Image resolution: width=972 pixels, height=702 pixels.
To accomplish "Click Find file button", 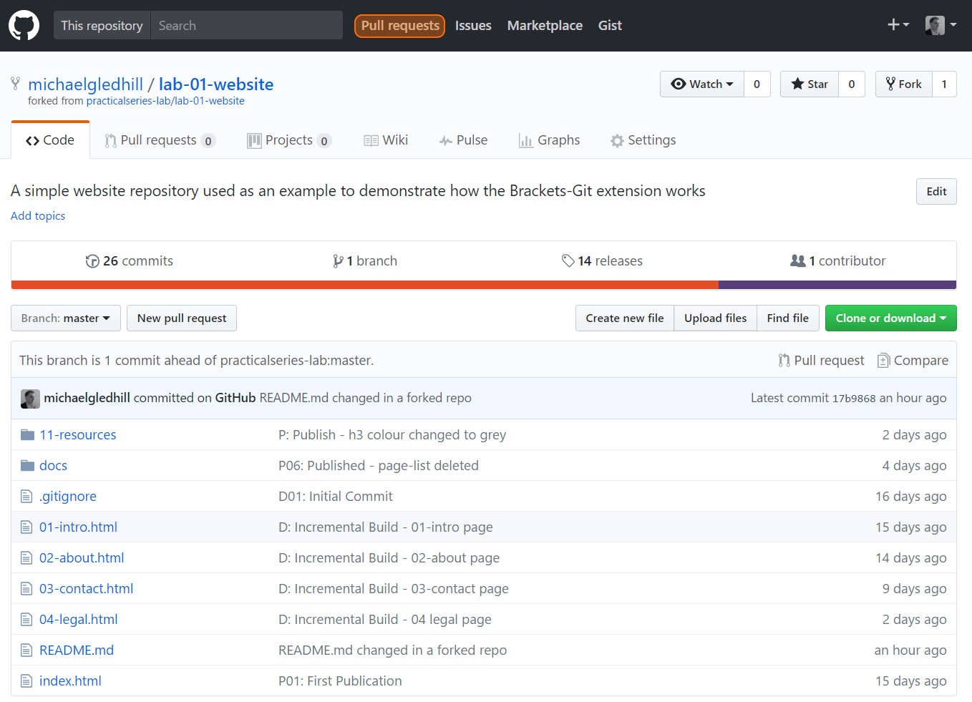I will (x=787, y=318).
